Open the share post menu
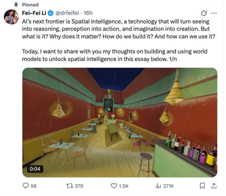226x196 pixels. (214, 185)
